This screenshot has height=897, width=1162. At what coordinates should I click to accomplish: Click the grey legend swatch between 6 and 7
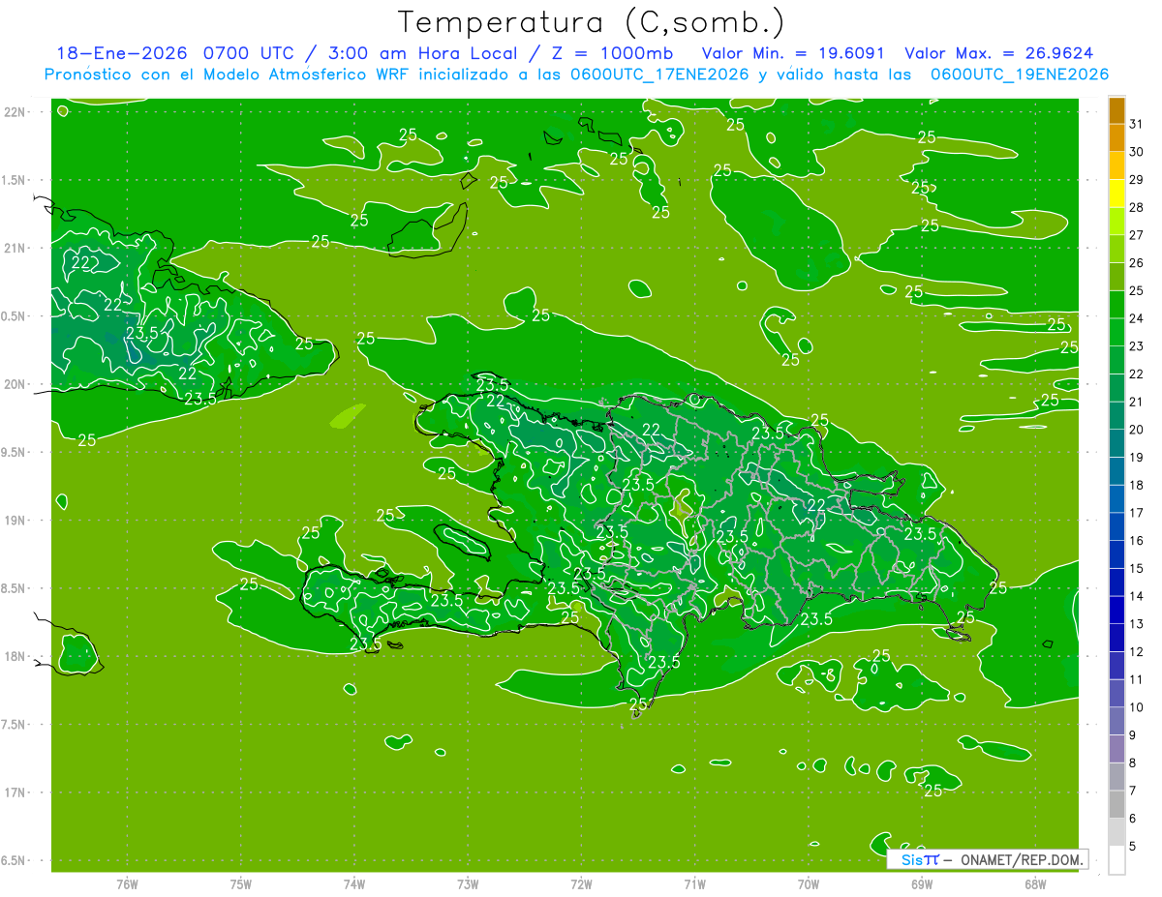coord(1116,805)
